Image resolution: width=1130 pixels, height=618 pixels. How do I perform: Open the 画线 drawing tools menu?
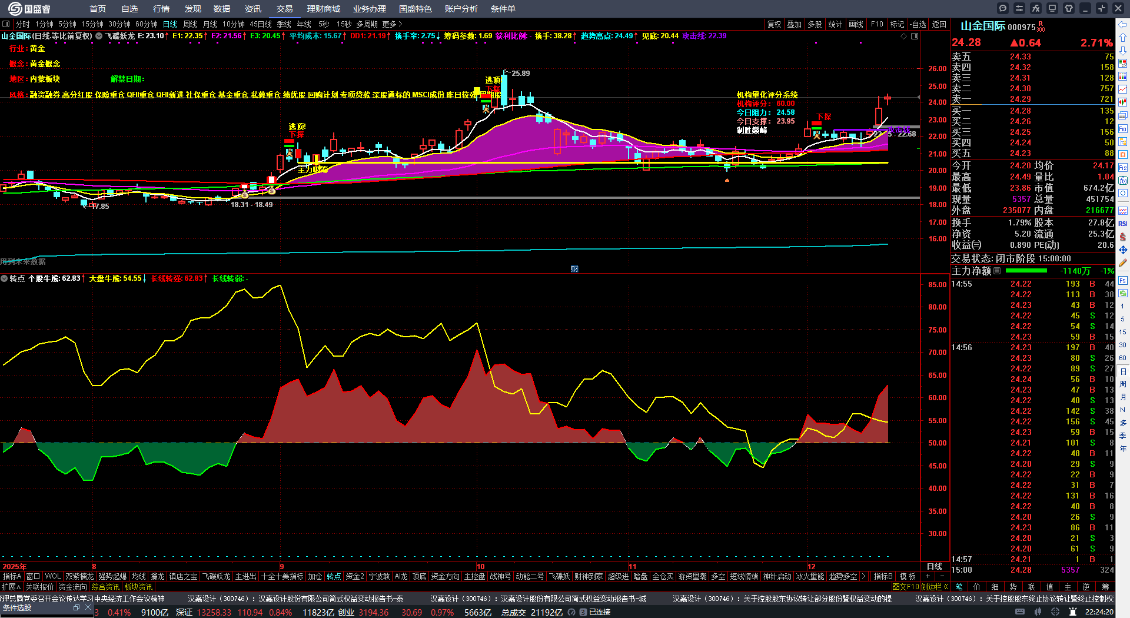pyautogui.click(x=856, y=24)
